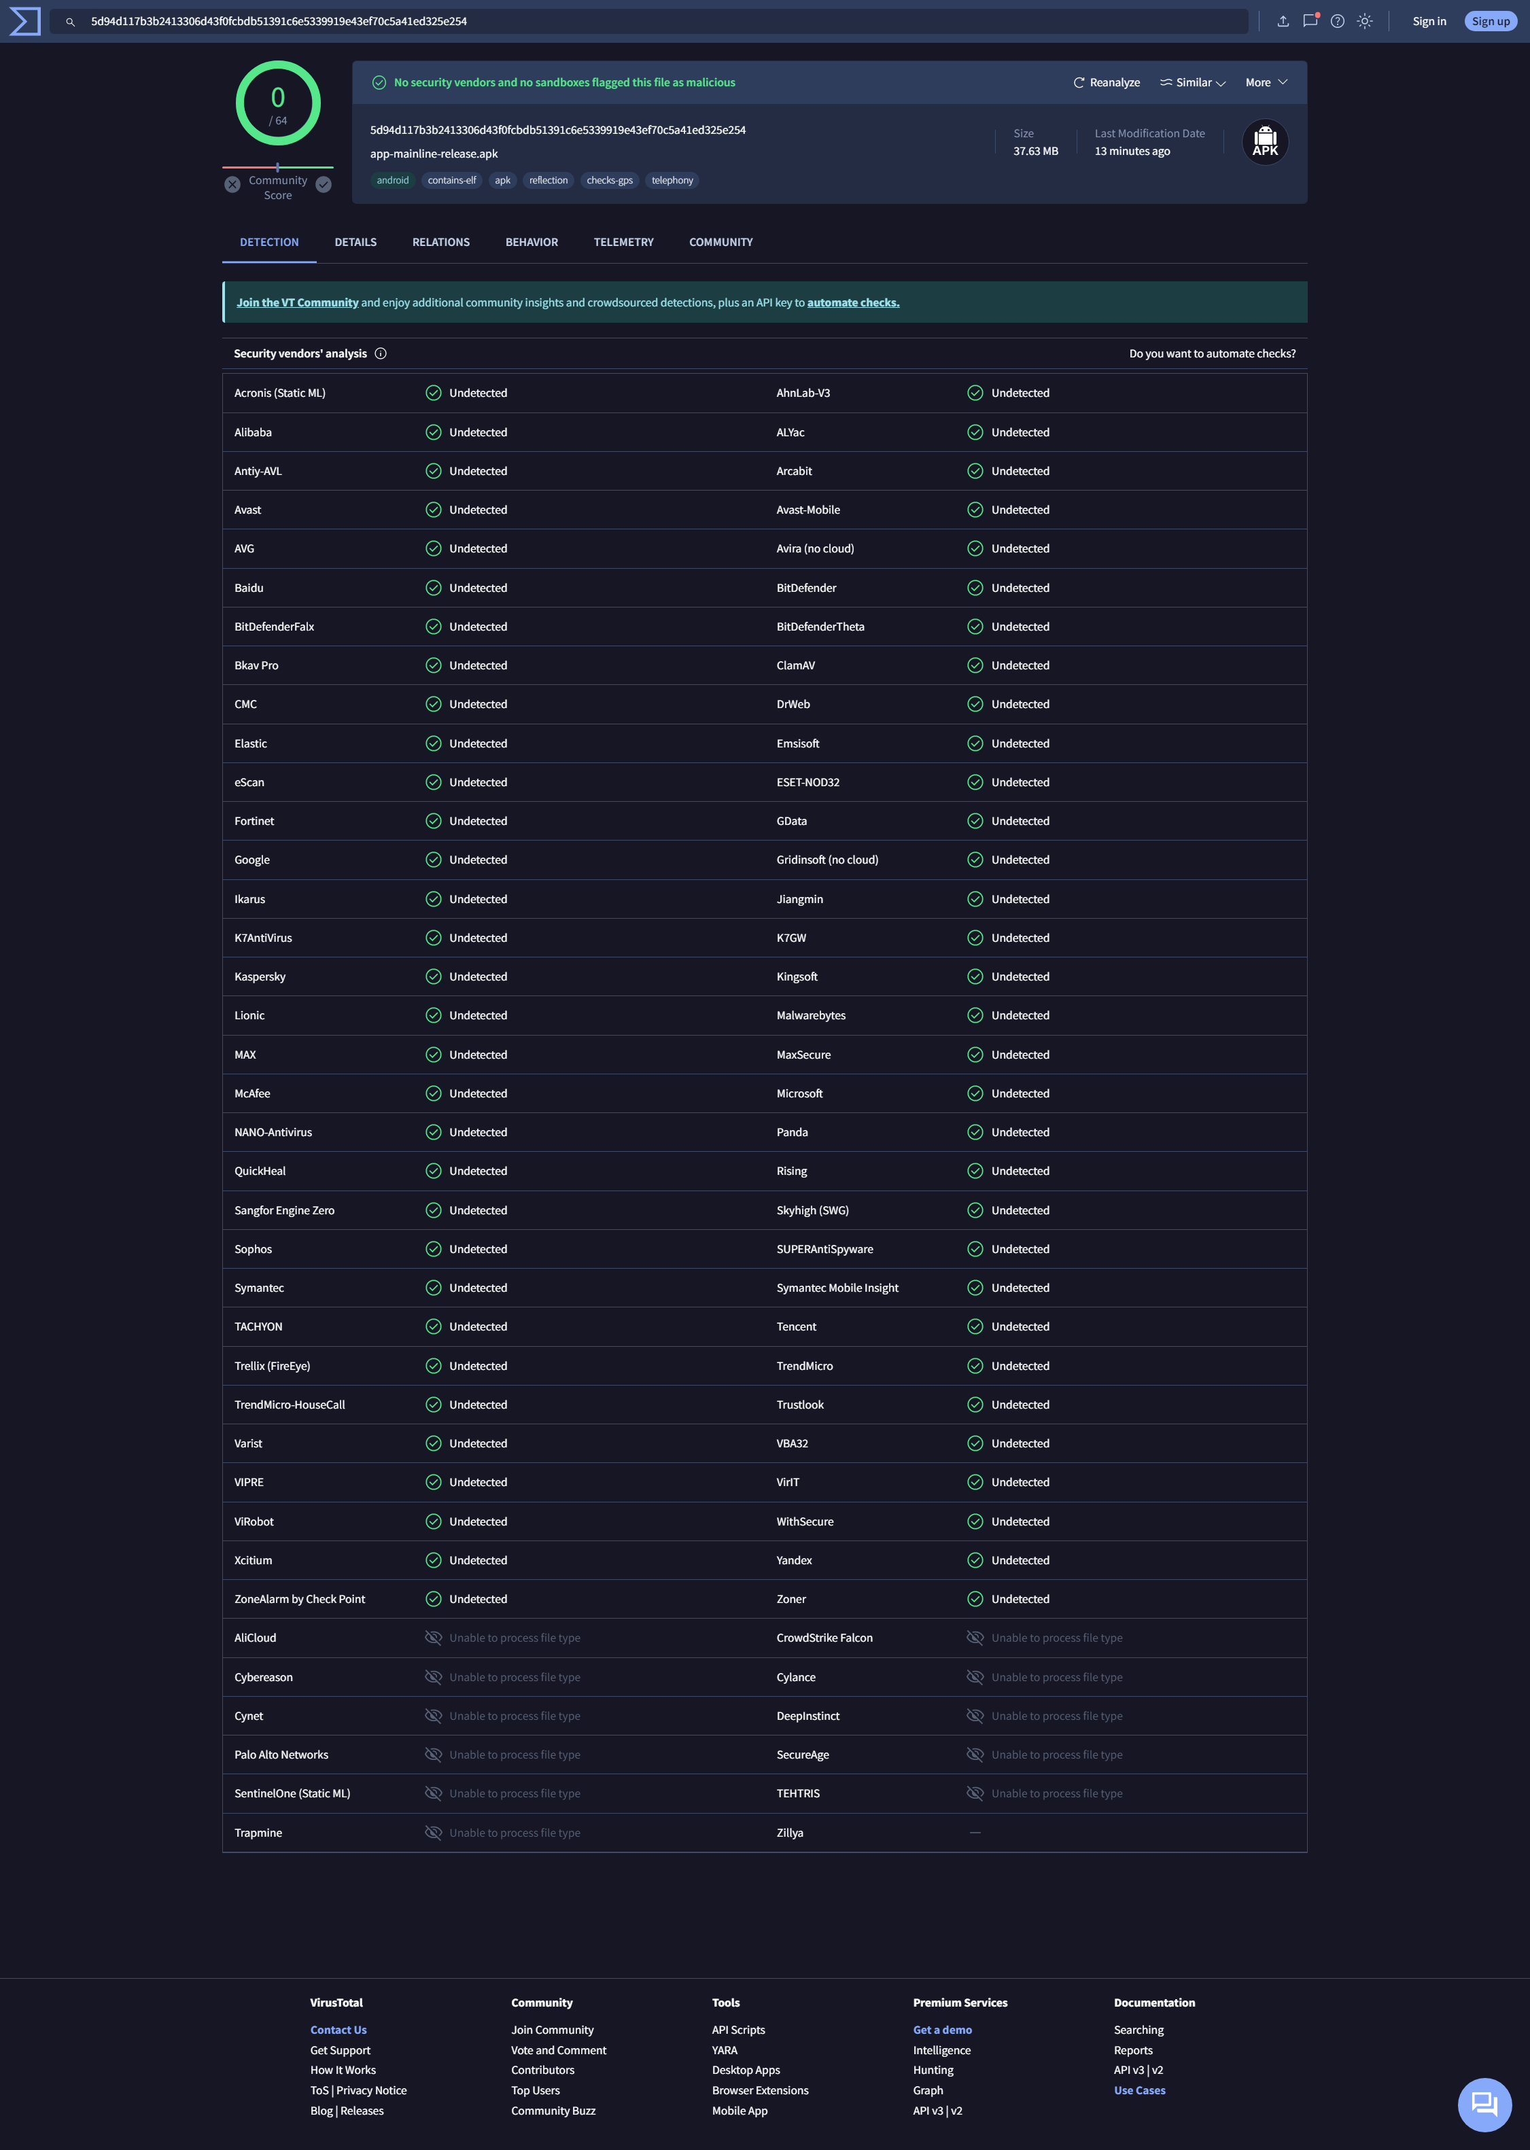Click the reflection tag

549,180
